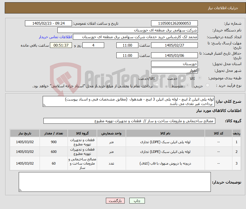The height and width of the screenshot is (209, 246).
Task: Click the نام کالا column header
Action: tap(165, 133)
